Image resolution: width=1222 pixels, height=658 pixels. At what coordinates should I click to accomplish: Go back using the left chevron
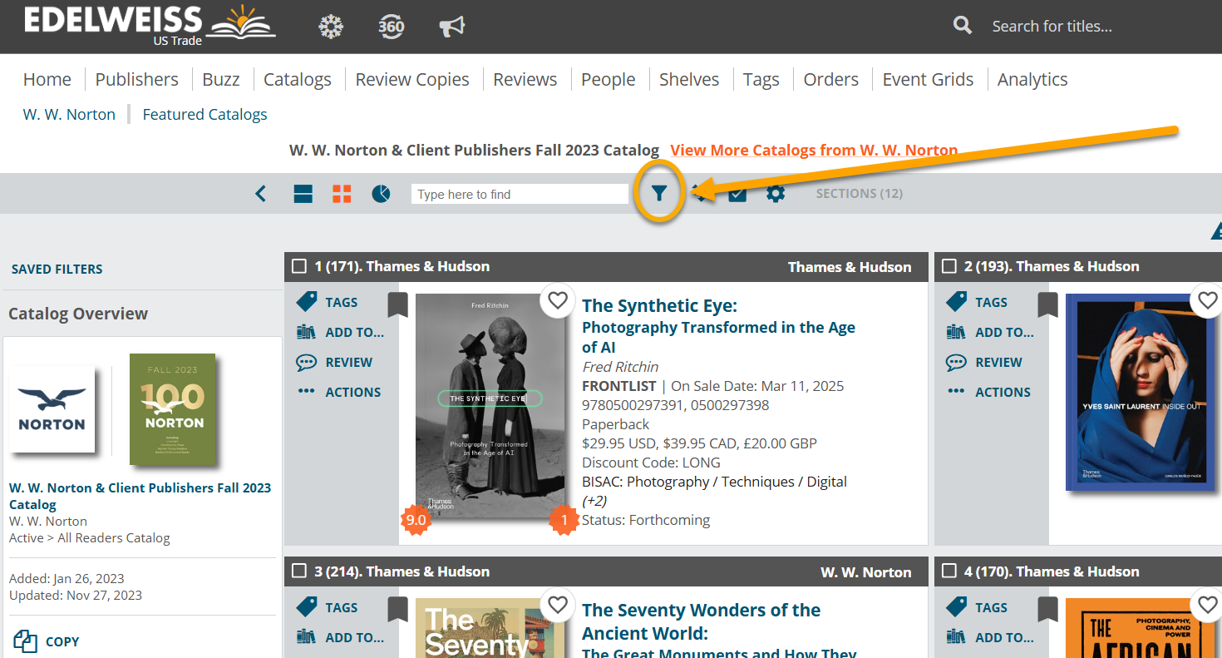261,194
